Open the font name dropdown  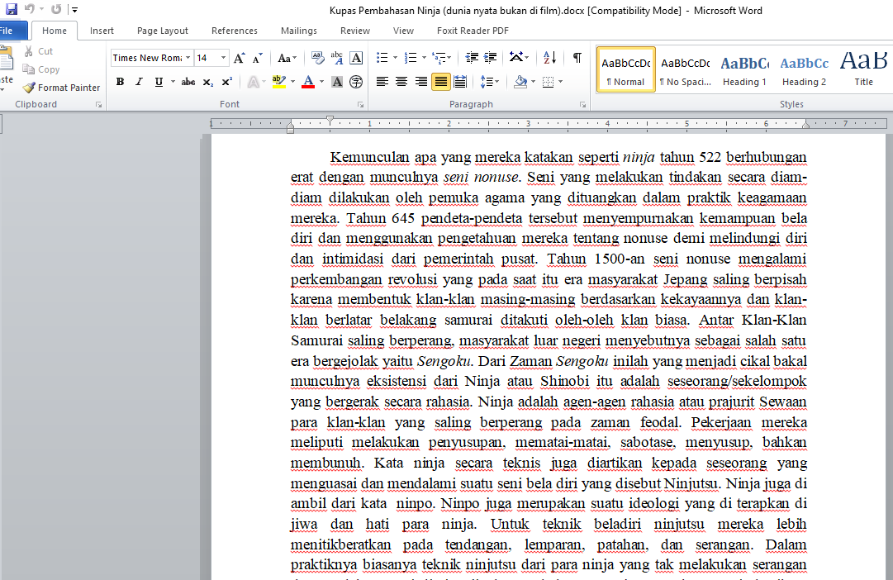[188, 58]
